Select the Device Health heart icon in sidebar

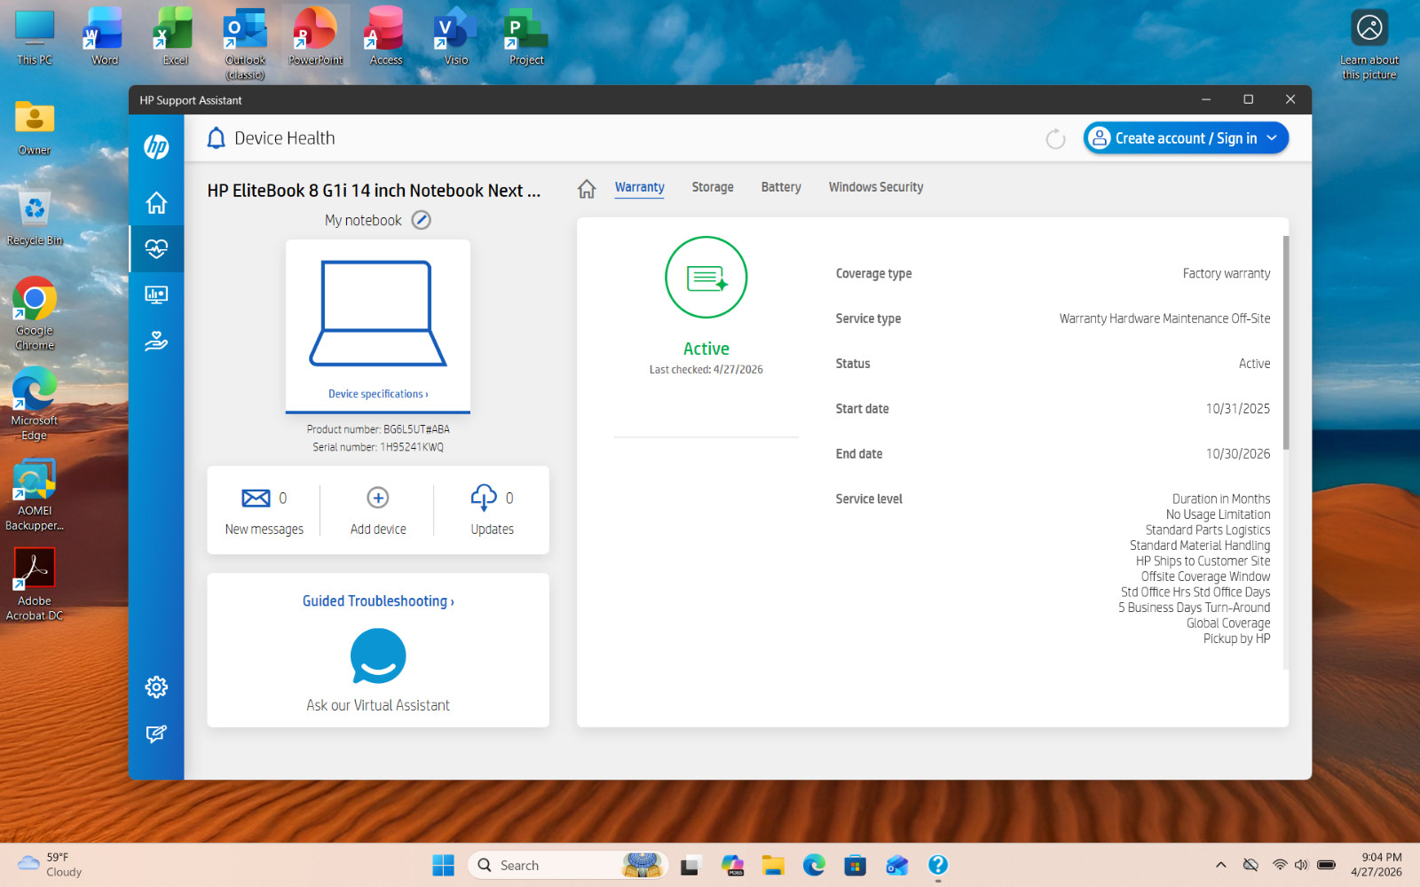(x=156, y=249)
